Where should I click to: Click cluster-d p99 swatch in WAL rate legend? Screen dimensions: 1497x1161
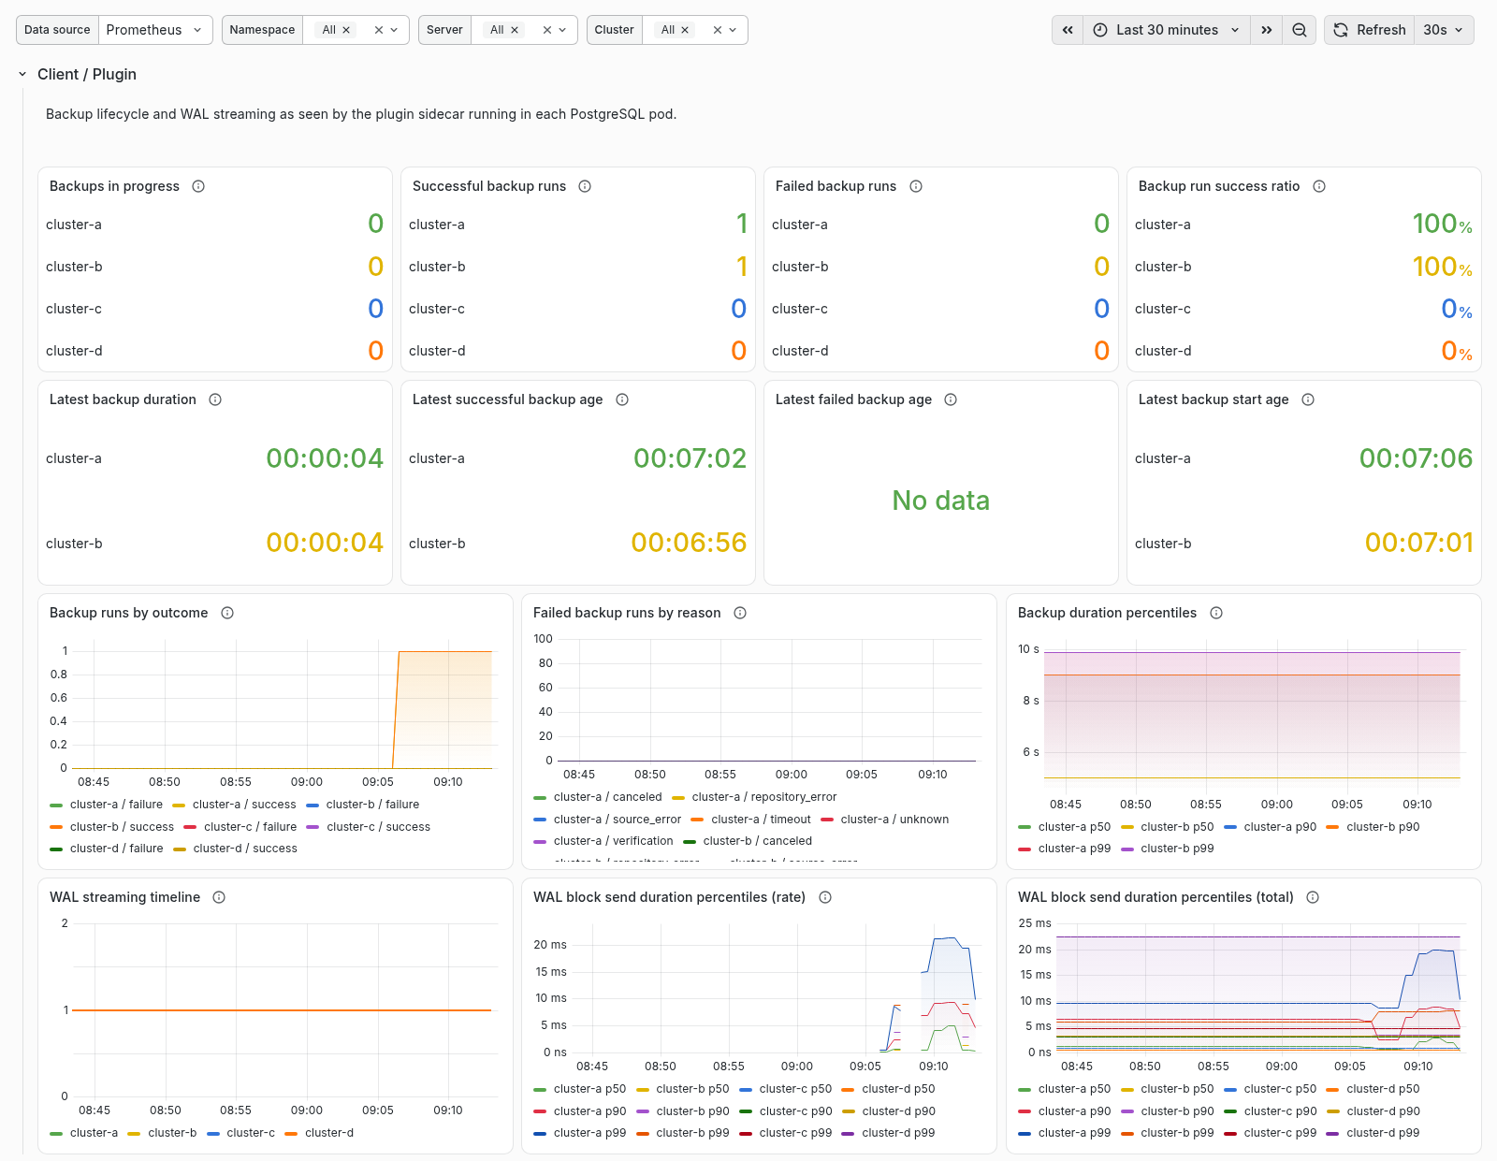click(x=848, y=1133)
